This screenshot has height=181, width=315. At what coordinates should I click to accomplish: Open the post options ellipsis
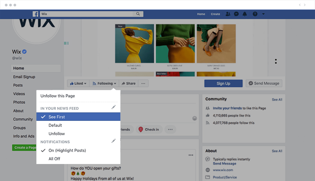(x=191, y=155)
